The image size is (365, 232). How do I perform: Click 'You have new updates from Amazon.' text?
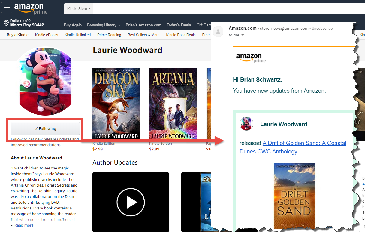point(279,91)
